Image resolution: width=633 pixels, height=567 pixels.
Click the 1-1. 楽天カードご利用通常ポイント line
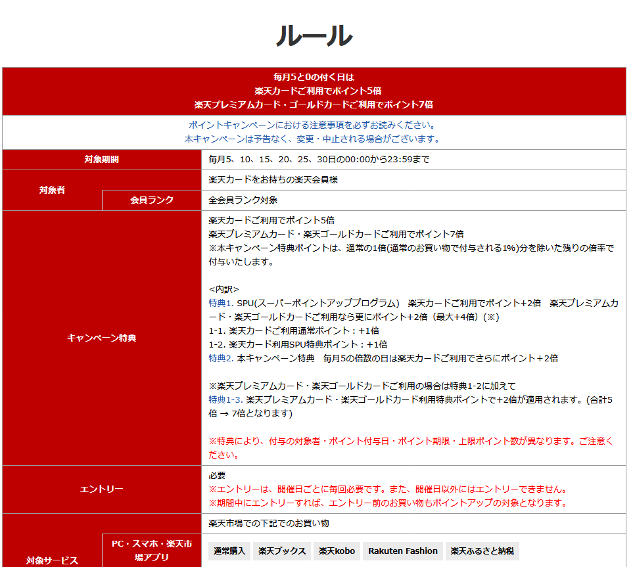point(294,331)
